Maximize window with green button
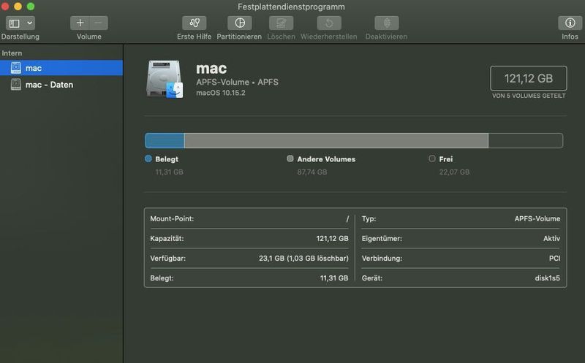The height and width of the screenshot is (363, 585). pos(31,7)
